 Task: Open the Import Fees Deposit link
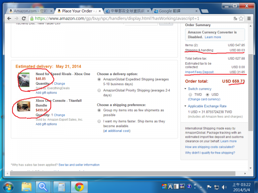tap(199, 72)
